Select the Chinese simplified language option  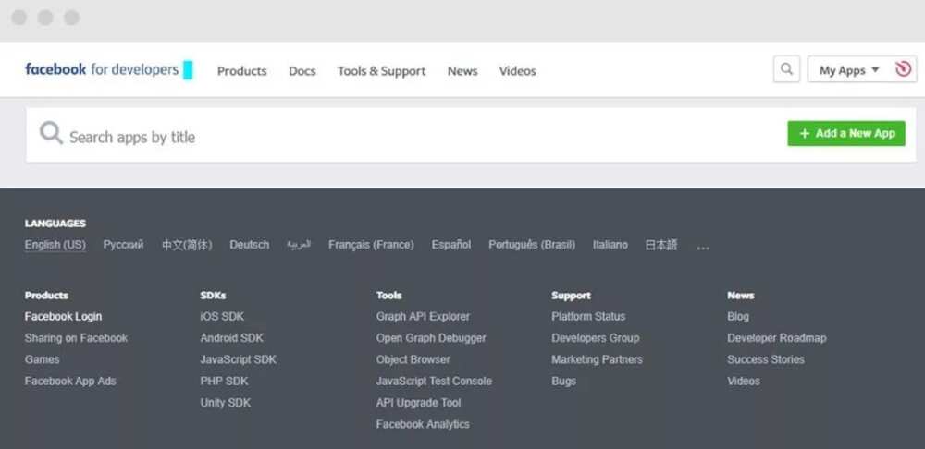point(187,245)
